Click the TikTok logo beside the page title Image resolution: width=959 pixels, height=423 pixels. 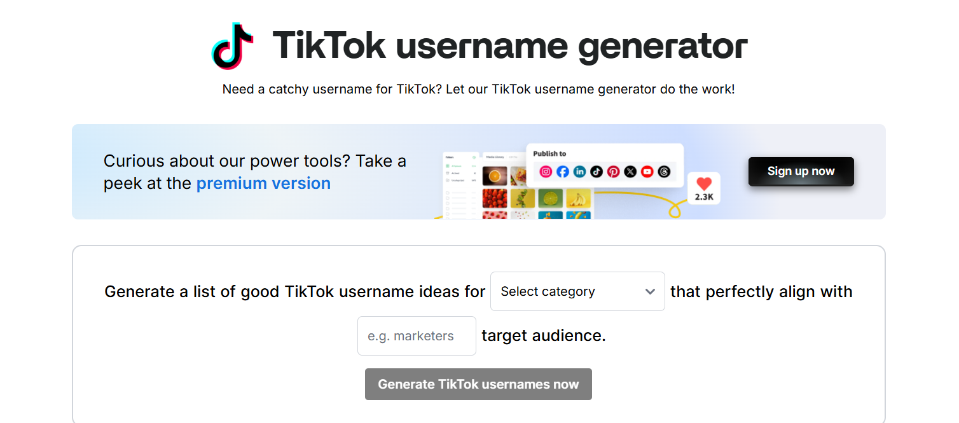point(232,46)
